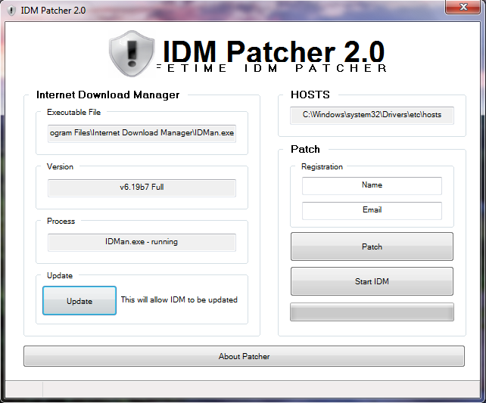Click the v6.19b7 Full version field
Screen dimensions: 486x403
[142, 188]
